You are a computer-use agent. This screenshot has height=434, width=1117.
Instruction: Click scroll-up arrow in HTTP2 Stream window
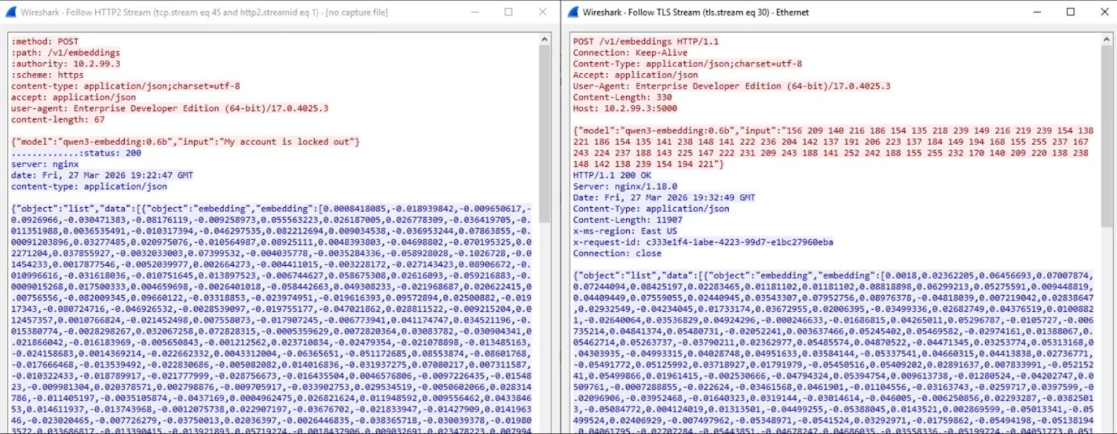[545, 40]
